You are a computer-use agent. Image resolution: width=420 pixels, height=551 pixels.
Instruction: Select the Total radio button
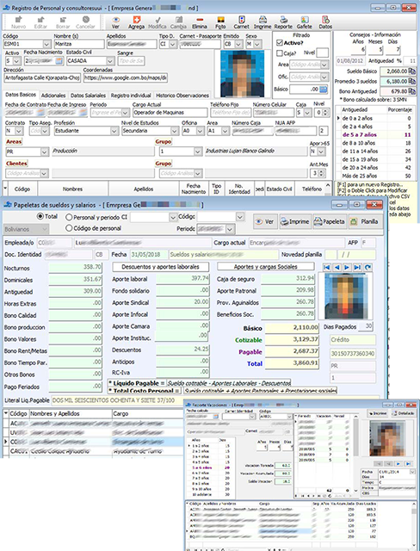(x=40, y=216)
